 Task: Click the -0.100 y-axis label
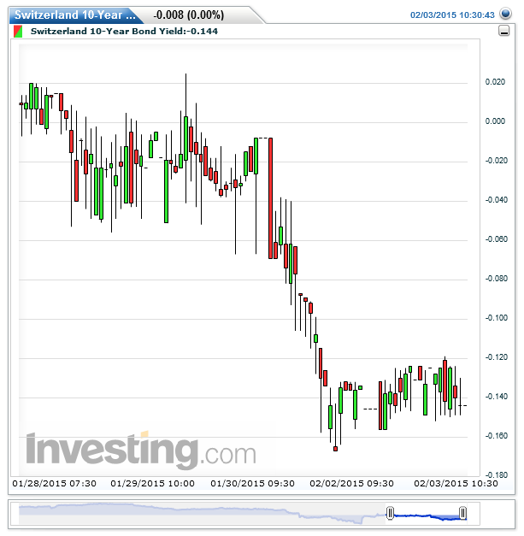tap(497, 317)
